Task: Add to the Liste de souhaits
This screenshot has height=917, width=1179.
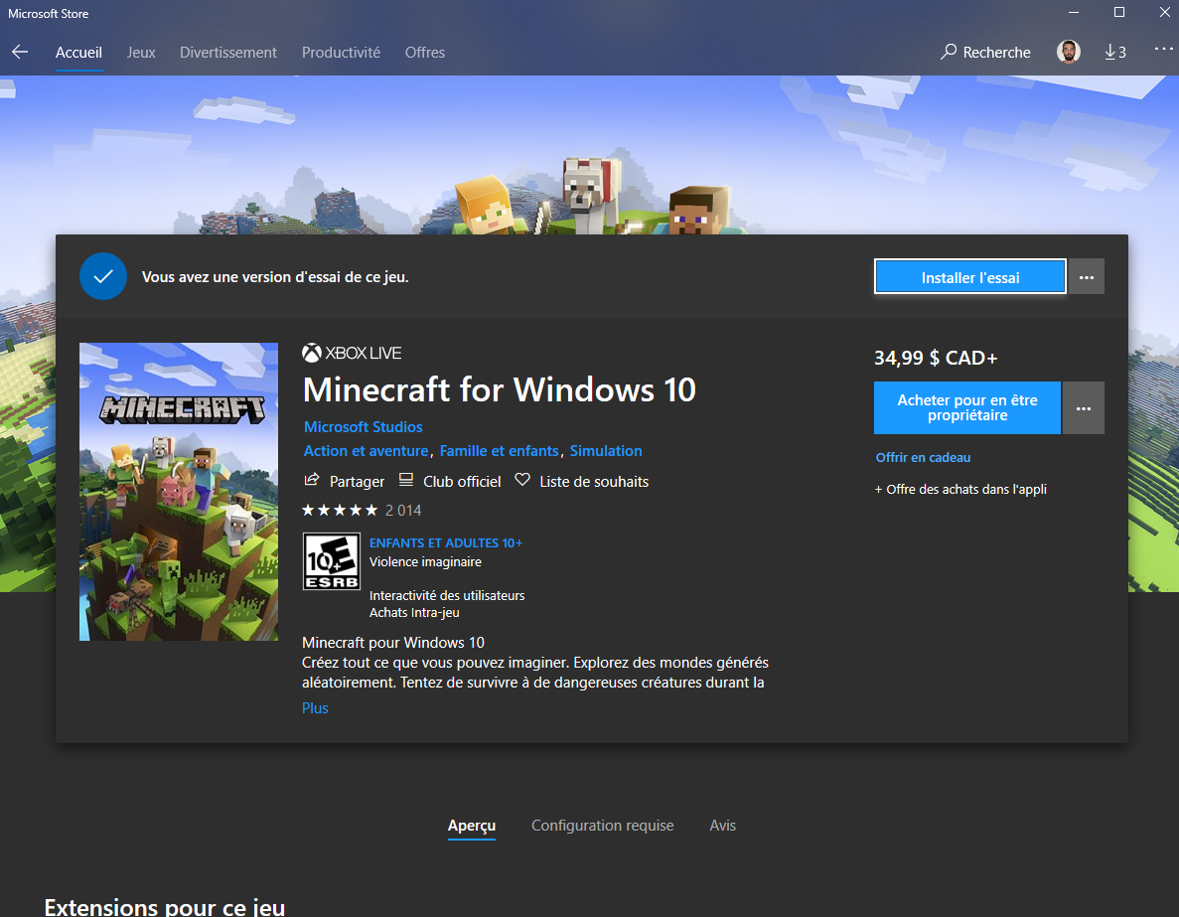Action: click(581, 482)
